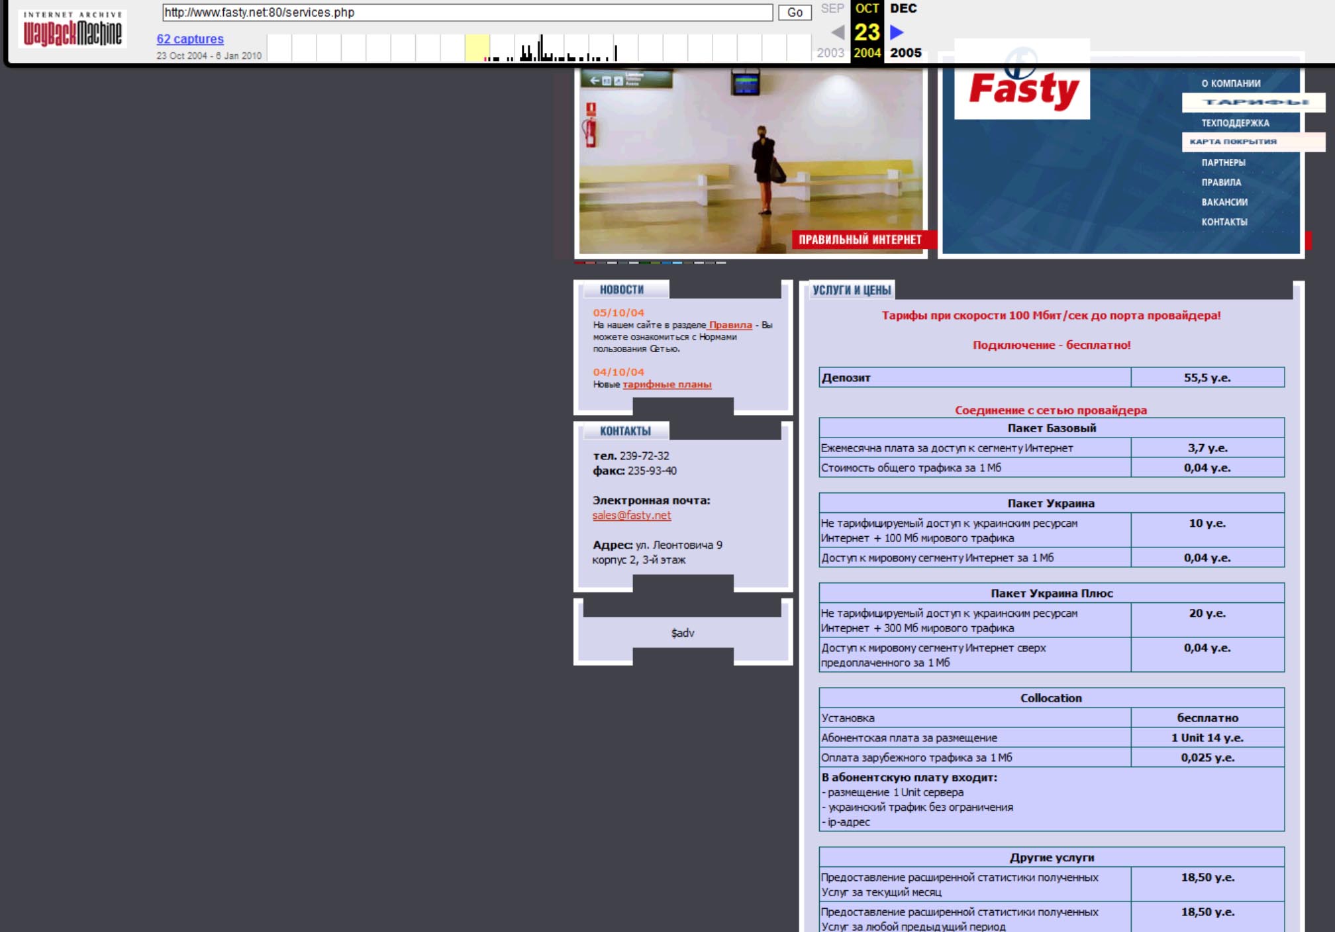The width and height of the screenshot is (1335, 932).
Task: Click the Wayback URL input field
Action: pos(467,13)
